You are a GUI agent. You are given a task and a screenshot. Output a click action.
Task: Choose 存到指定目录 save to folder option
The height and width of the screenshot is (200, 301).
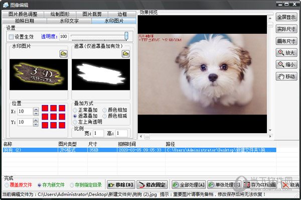[x=72, y=185]
